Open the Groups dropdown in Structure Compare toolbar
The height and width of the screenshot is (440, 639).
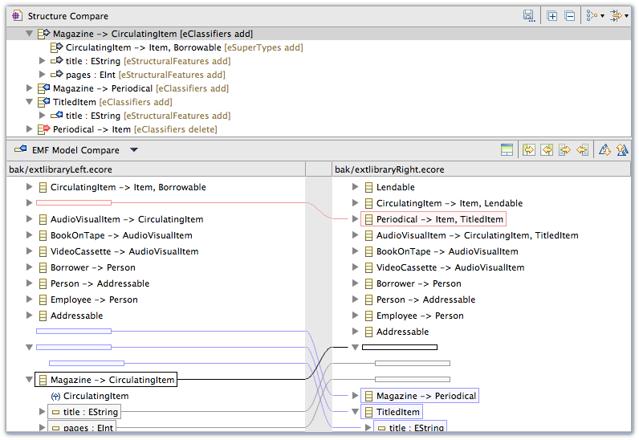tap(595, 16)
